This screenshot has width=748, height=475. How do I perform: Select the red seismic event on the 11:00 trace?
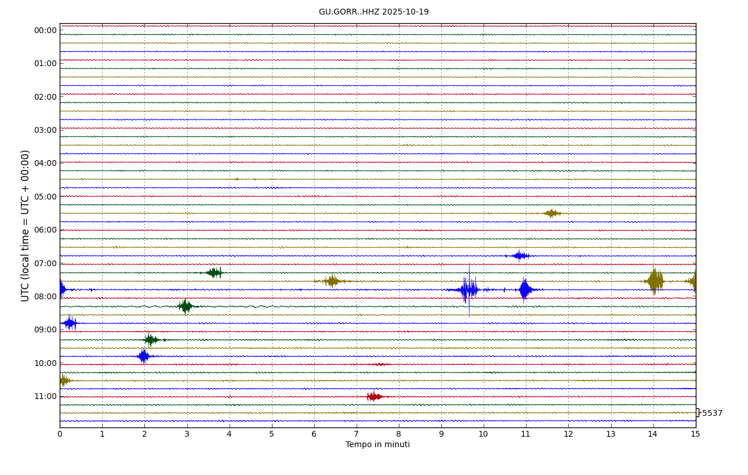[374, 397]
